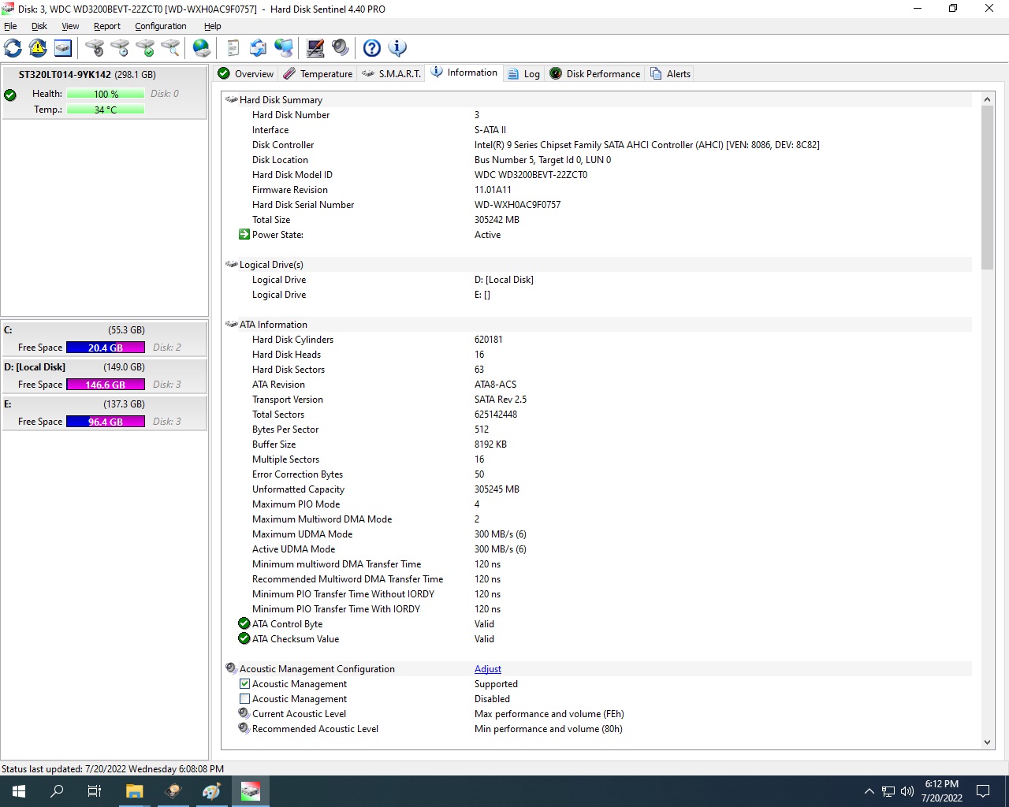This screenshot has width=1009, height=807.
Task: Toggle the checked Acoustic Management Supported checkbox
Action: (x=244, y=683)
